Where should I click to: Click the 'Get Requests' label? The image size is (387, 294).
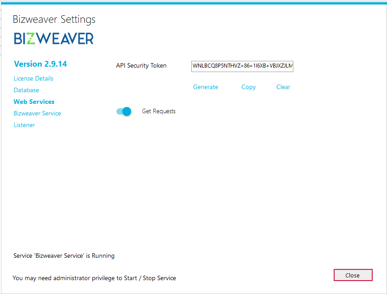point(159,111)
